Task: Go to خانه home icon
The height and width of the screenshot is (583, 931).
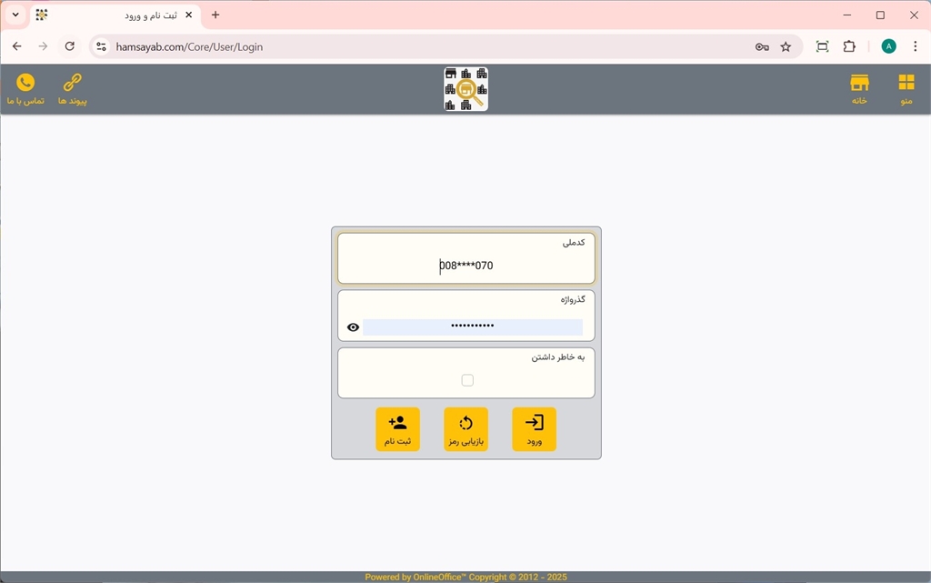Action: (x=859, y=88)
